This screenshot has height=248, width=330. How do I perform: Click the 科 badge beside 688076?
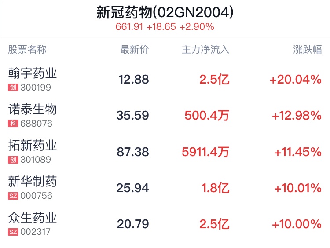tap(13, 124)
